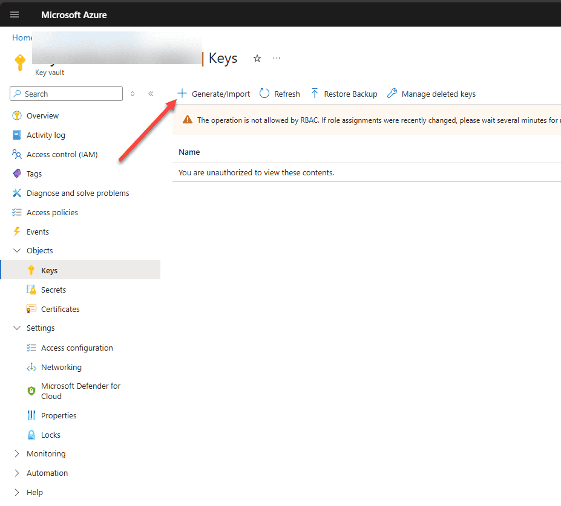Click the Locks padlock icon

click(31, 435)
